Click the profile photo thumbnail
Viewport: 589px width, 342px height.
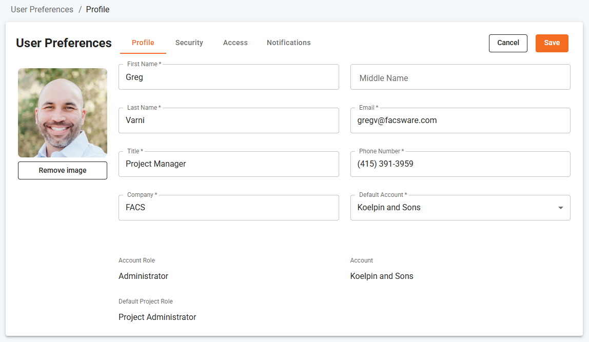click(x=63, y=113)
